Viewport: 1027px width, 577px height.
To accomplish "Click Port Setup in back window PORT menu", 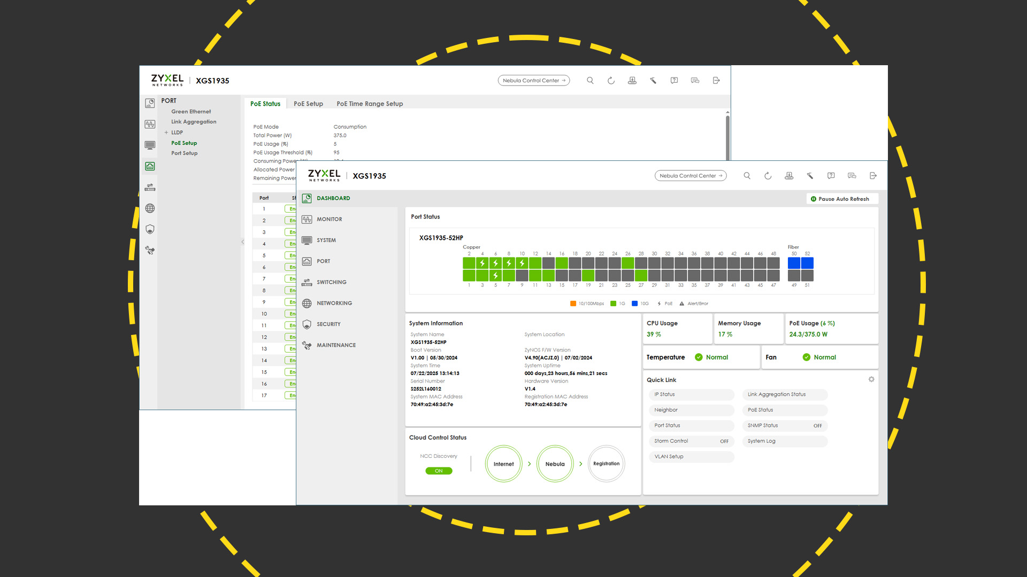I will pyautogui.click(x=184, y=153).
